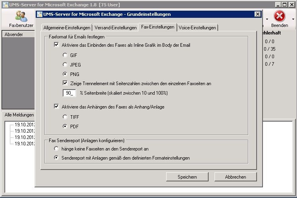
Task: Minimize the main UMS-Server window
Action: click(278, 5)
